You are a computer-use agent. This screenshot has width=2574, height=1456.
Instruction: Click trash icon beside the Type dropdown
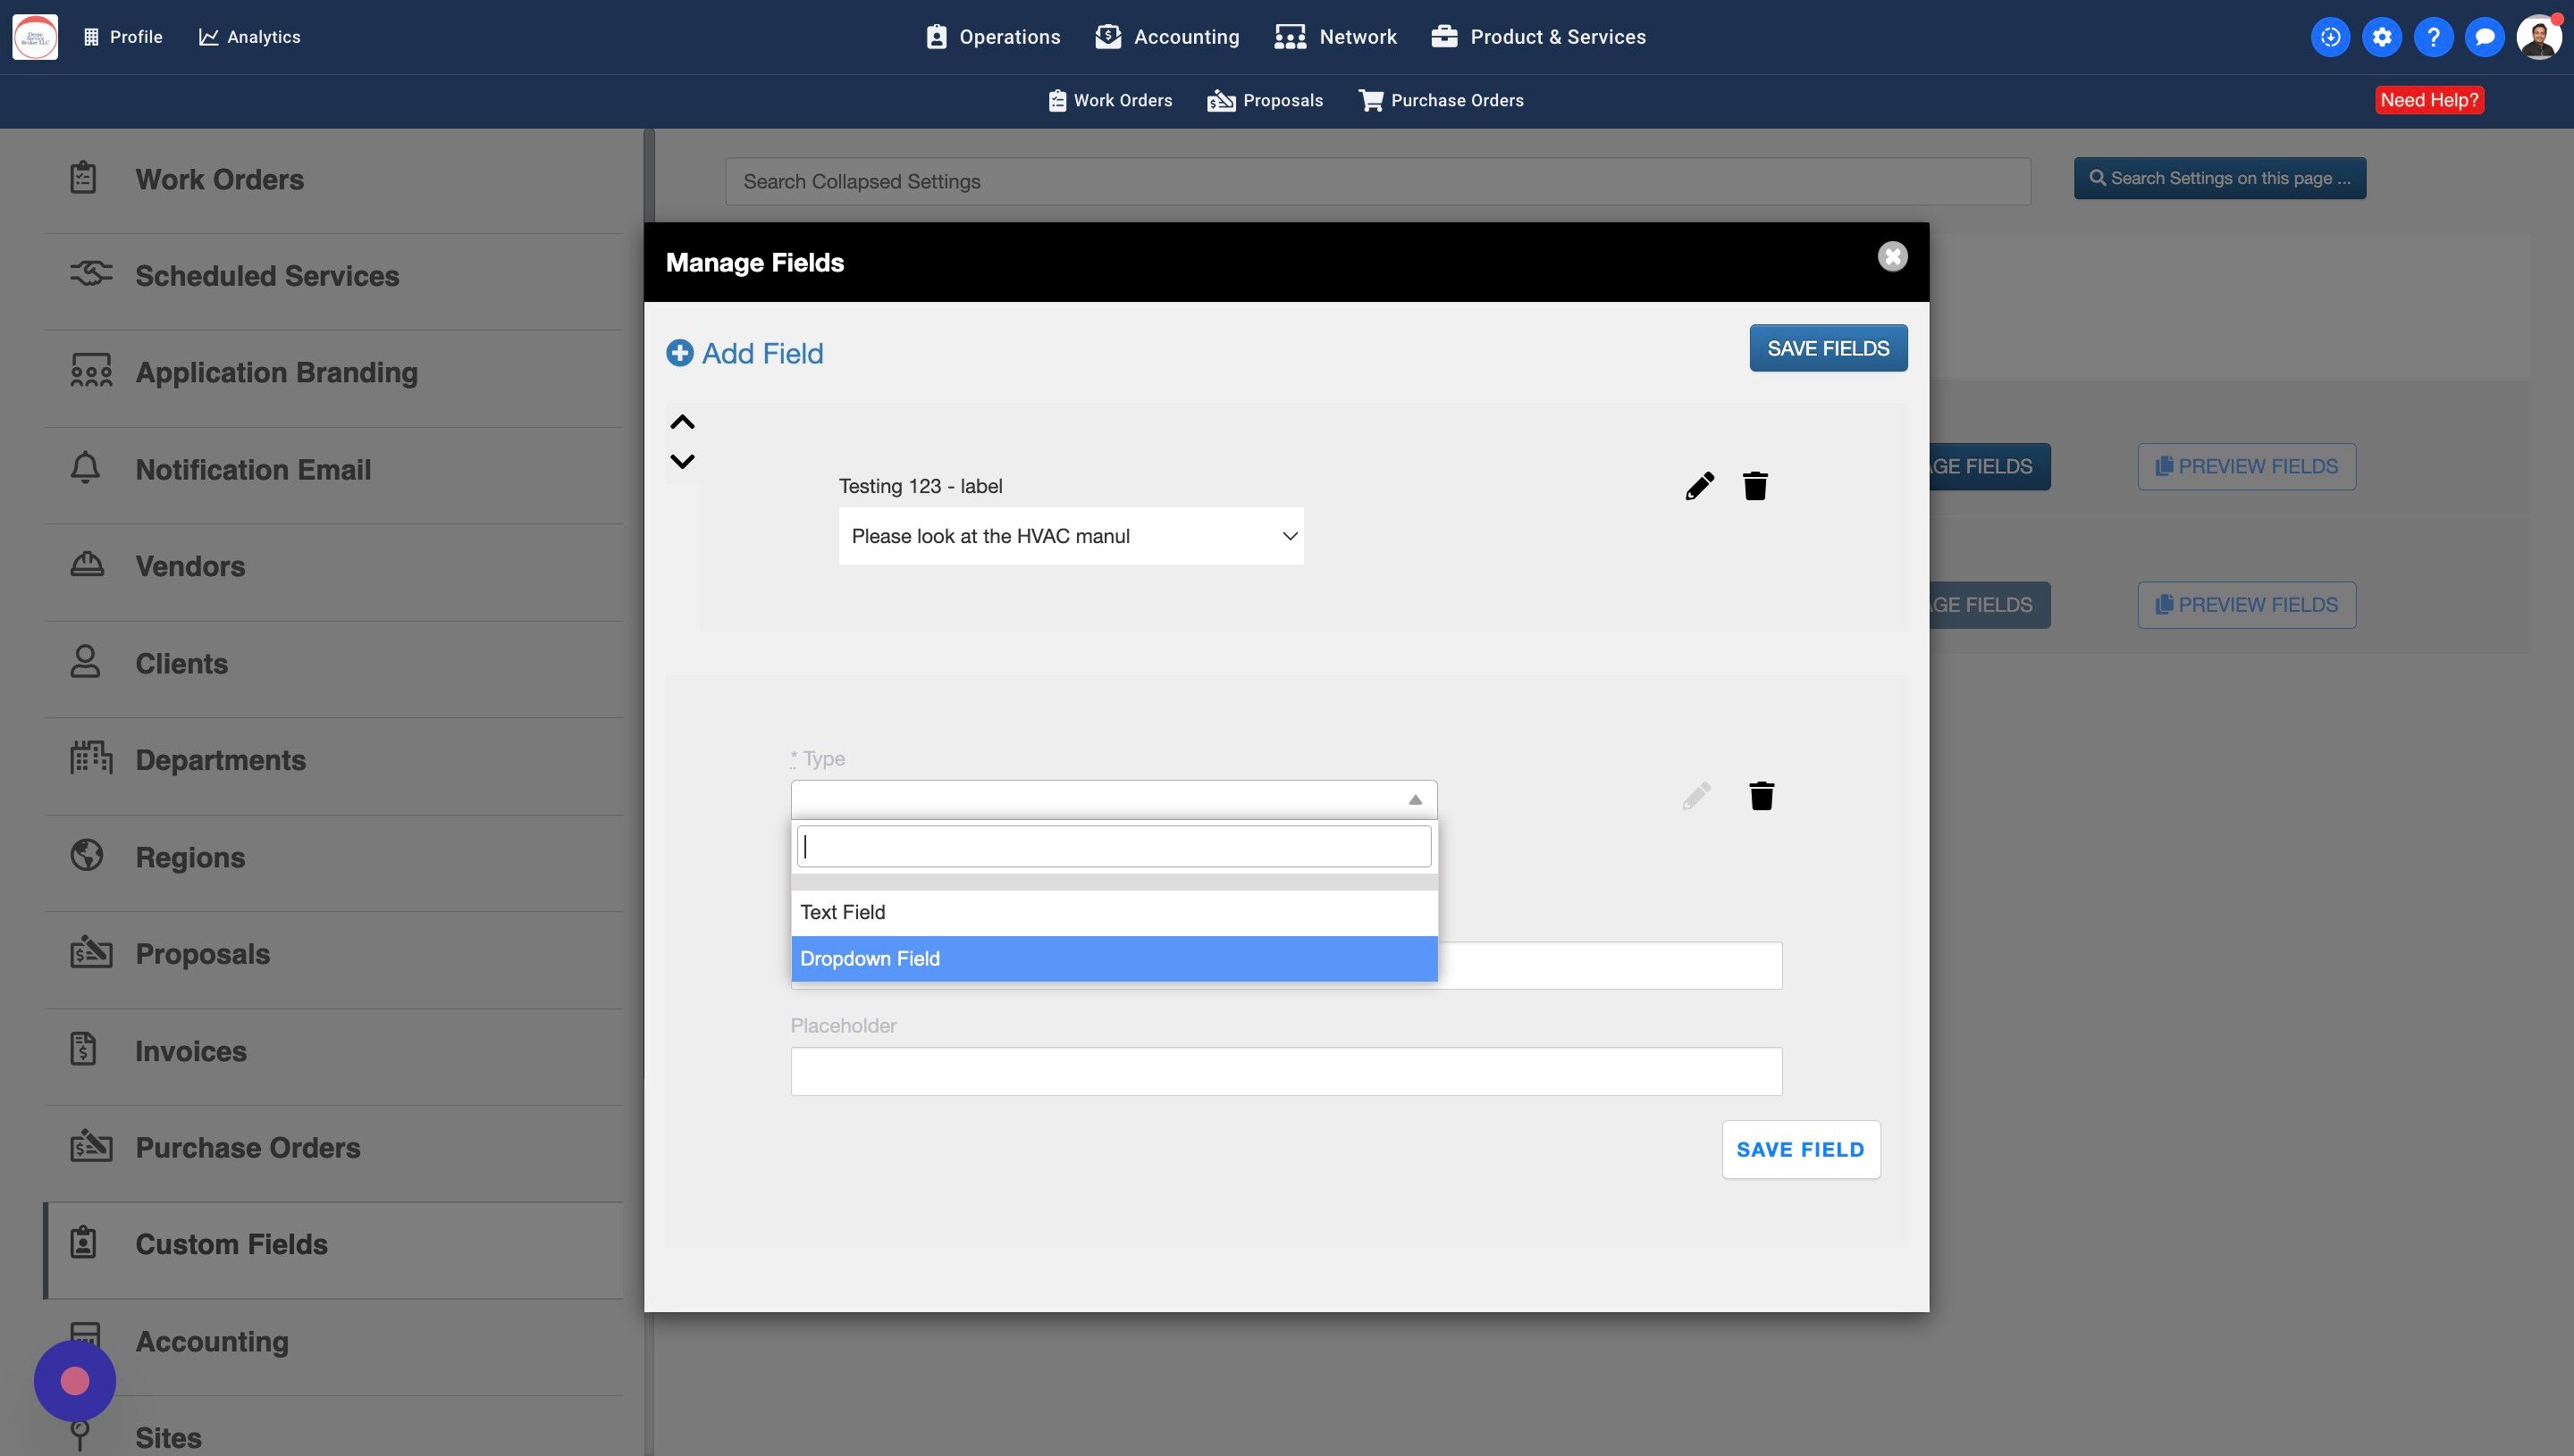click(x=1761, y=796)
